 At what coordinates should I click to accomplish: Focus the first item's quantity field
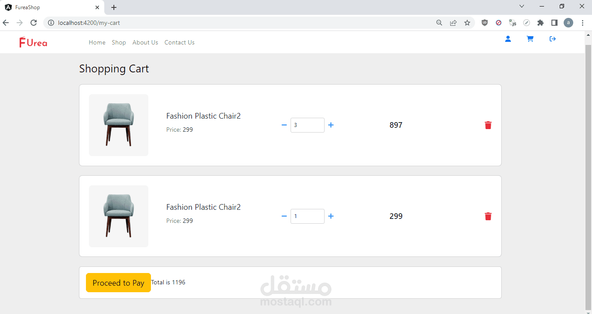pos(307,125)
